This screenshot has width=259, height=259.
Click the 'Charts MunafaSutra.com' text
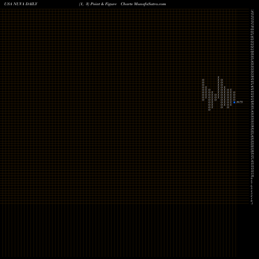(x=143, y=4)
